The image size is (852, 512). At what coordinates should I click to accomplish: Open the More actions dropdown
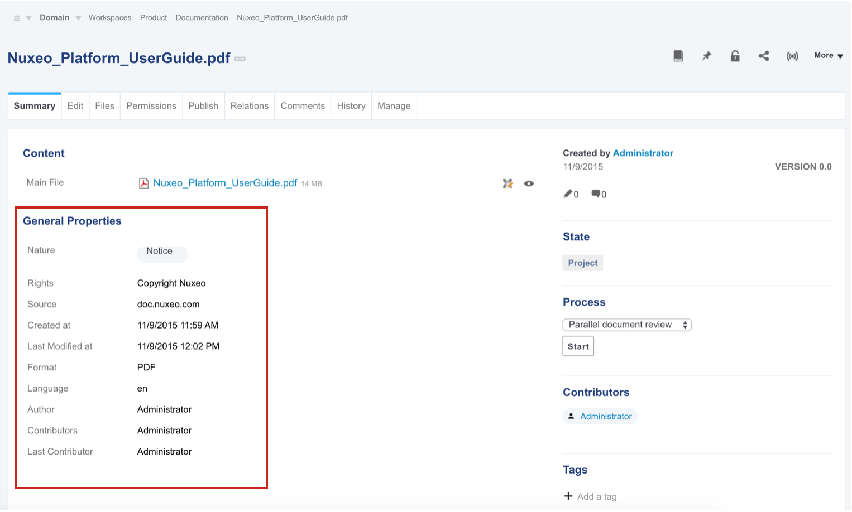pyautogui.click(x=829, y=55)
